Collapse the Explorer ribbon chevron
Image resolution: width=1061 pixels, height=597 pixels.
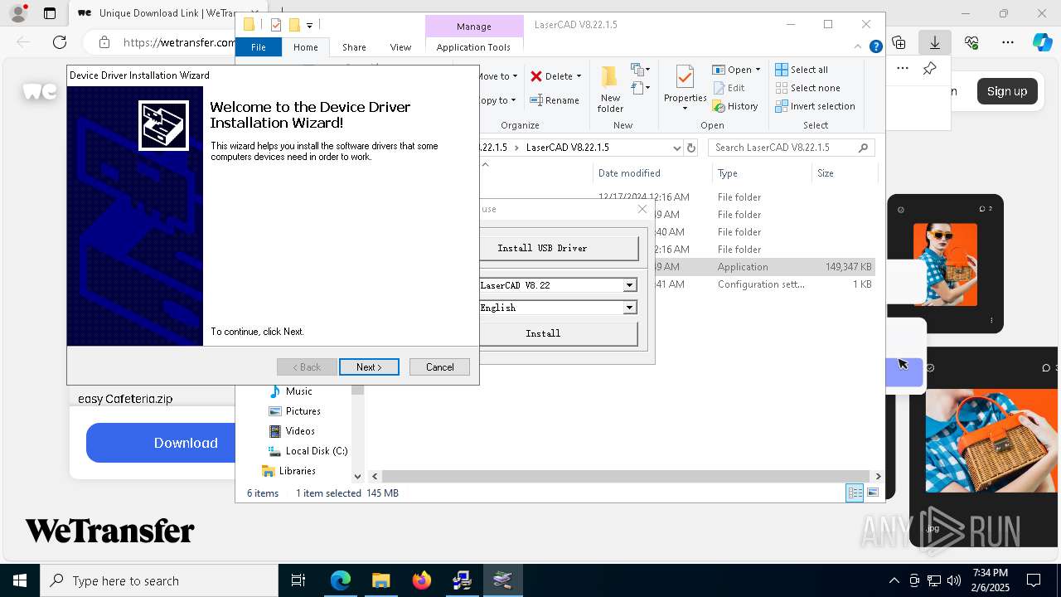click(859, 47)
